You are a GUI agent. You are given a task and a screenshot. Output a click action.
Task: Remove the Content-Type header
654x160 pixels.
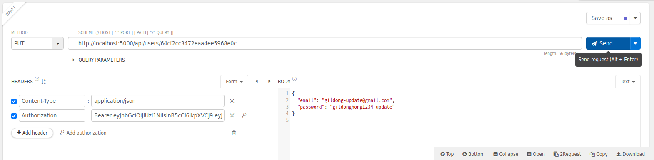232,101
